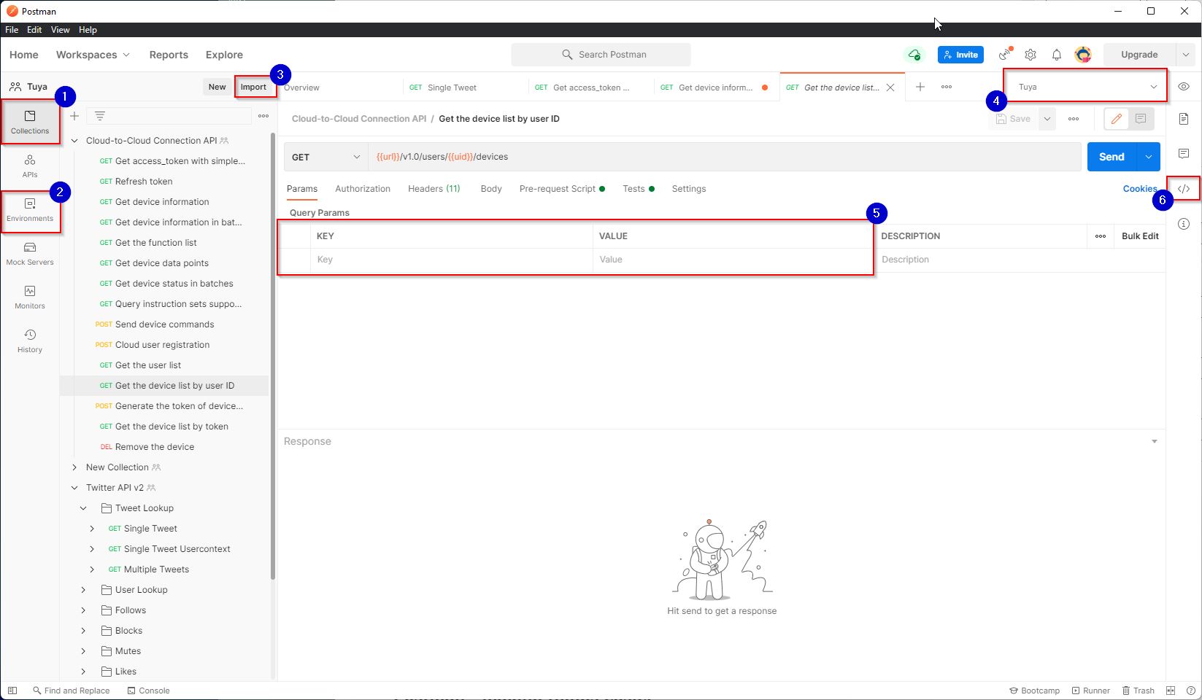
Task: Open the code snippet panel icon
Action: click(1184, 189)
